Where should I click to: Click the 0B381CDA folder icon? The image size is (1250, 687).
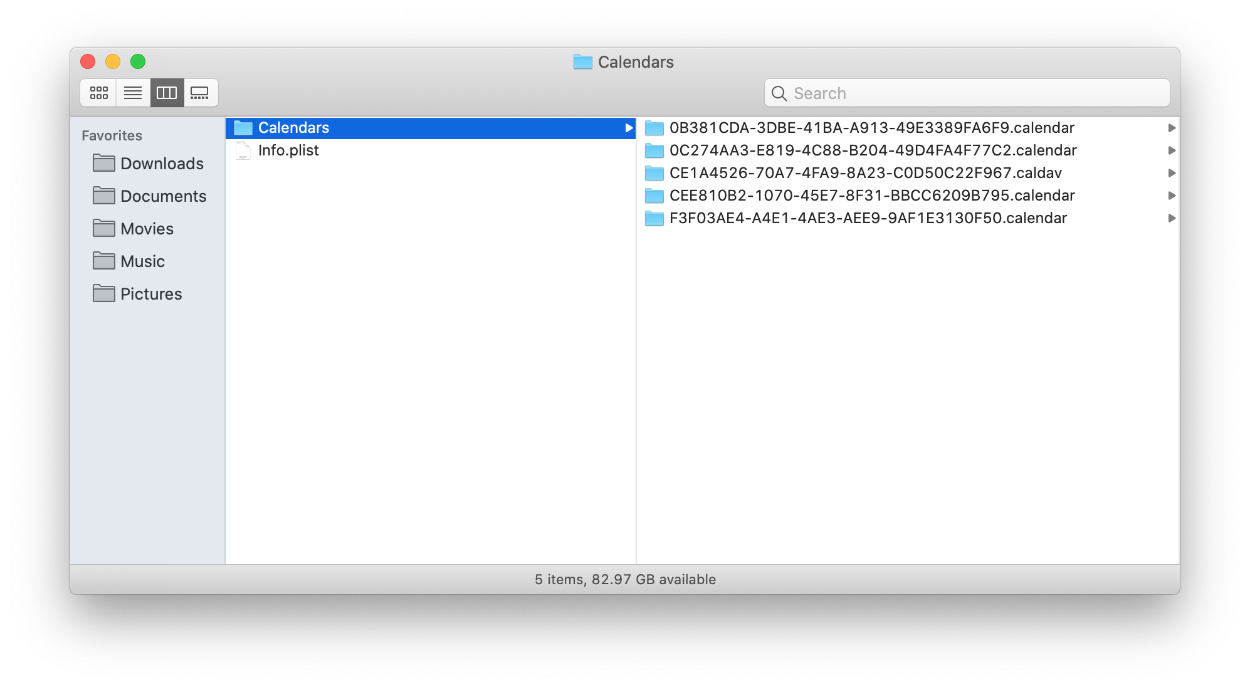654,128
